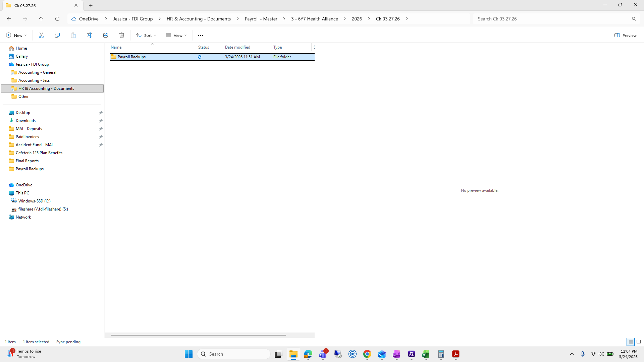Click the sync status icon beside Payroll Backups
The image size is (644, 362).
[x=200, y=57]
